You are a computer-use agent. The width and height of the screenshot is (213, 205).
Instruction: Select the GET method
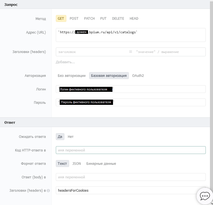pos(61,19)
